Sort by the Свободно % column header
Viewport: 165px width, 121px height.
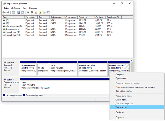pyautogui.click(x=114, y=17)
